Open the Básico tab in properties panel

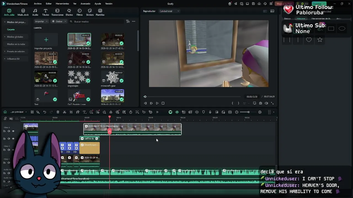287,19
